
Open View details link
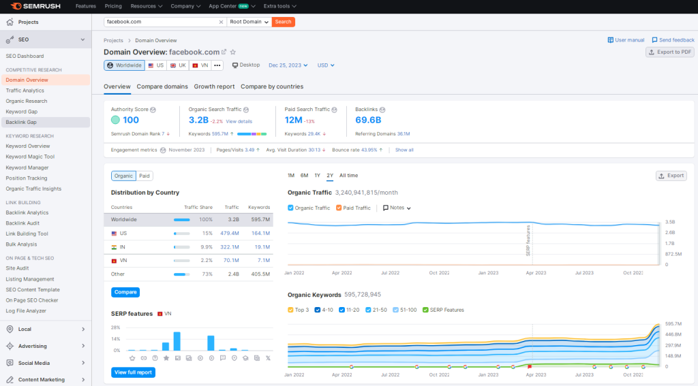[239, 121]
